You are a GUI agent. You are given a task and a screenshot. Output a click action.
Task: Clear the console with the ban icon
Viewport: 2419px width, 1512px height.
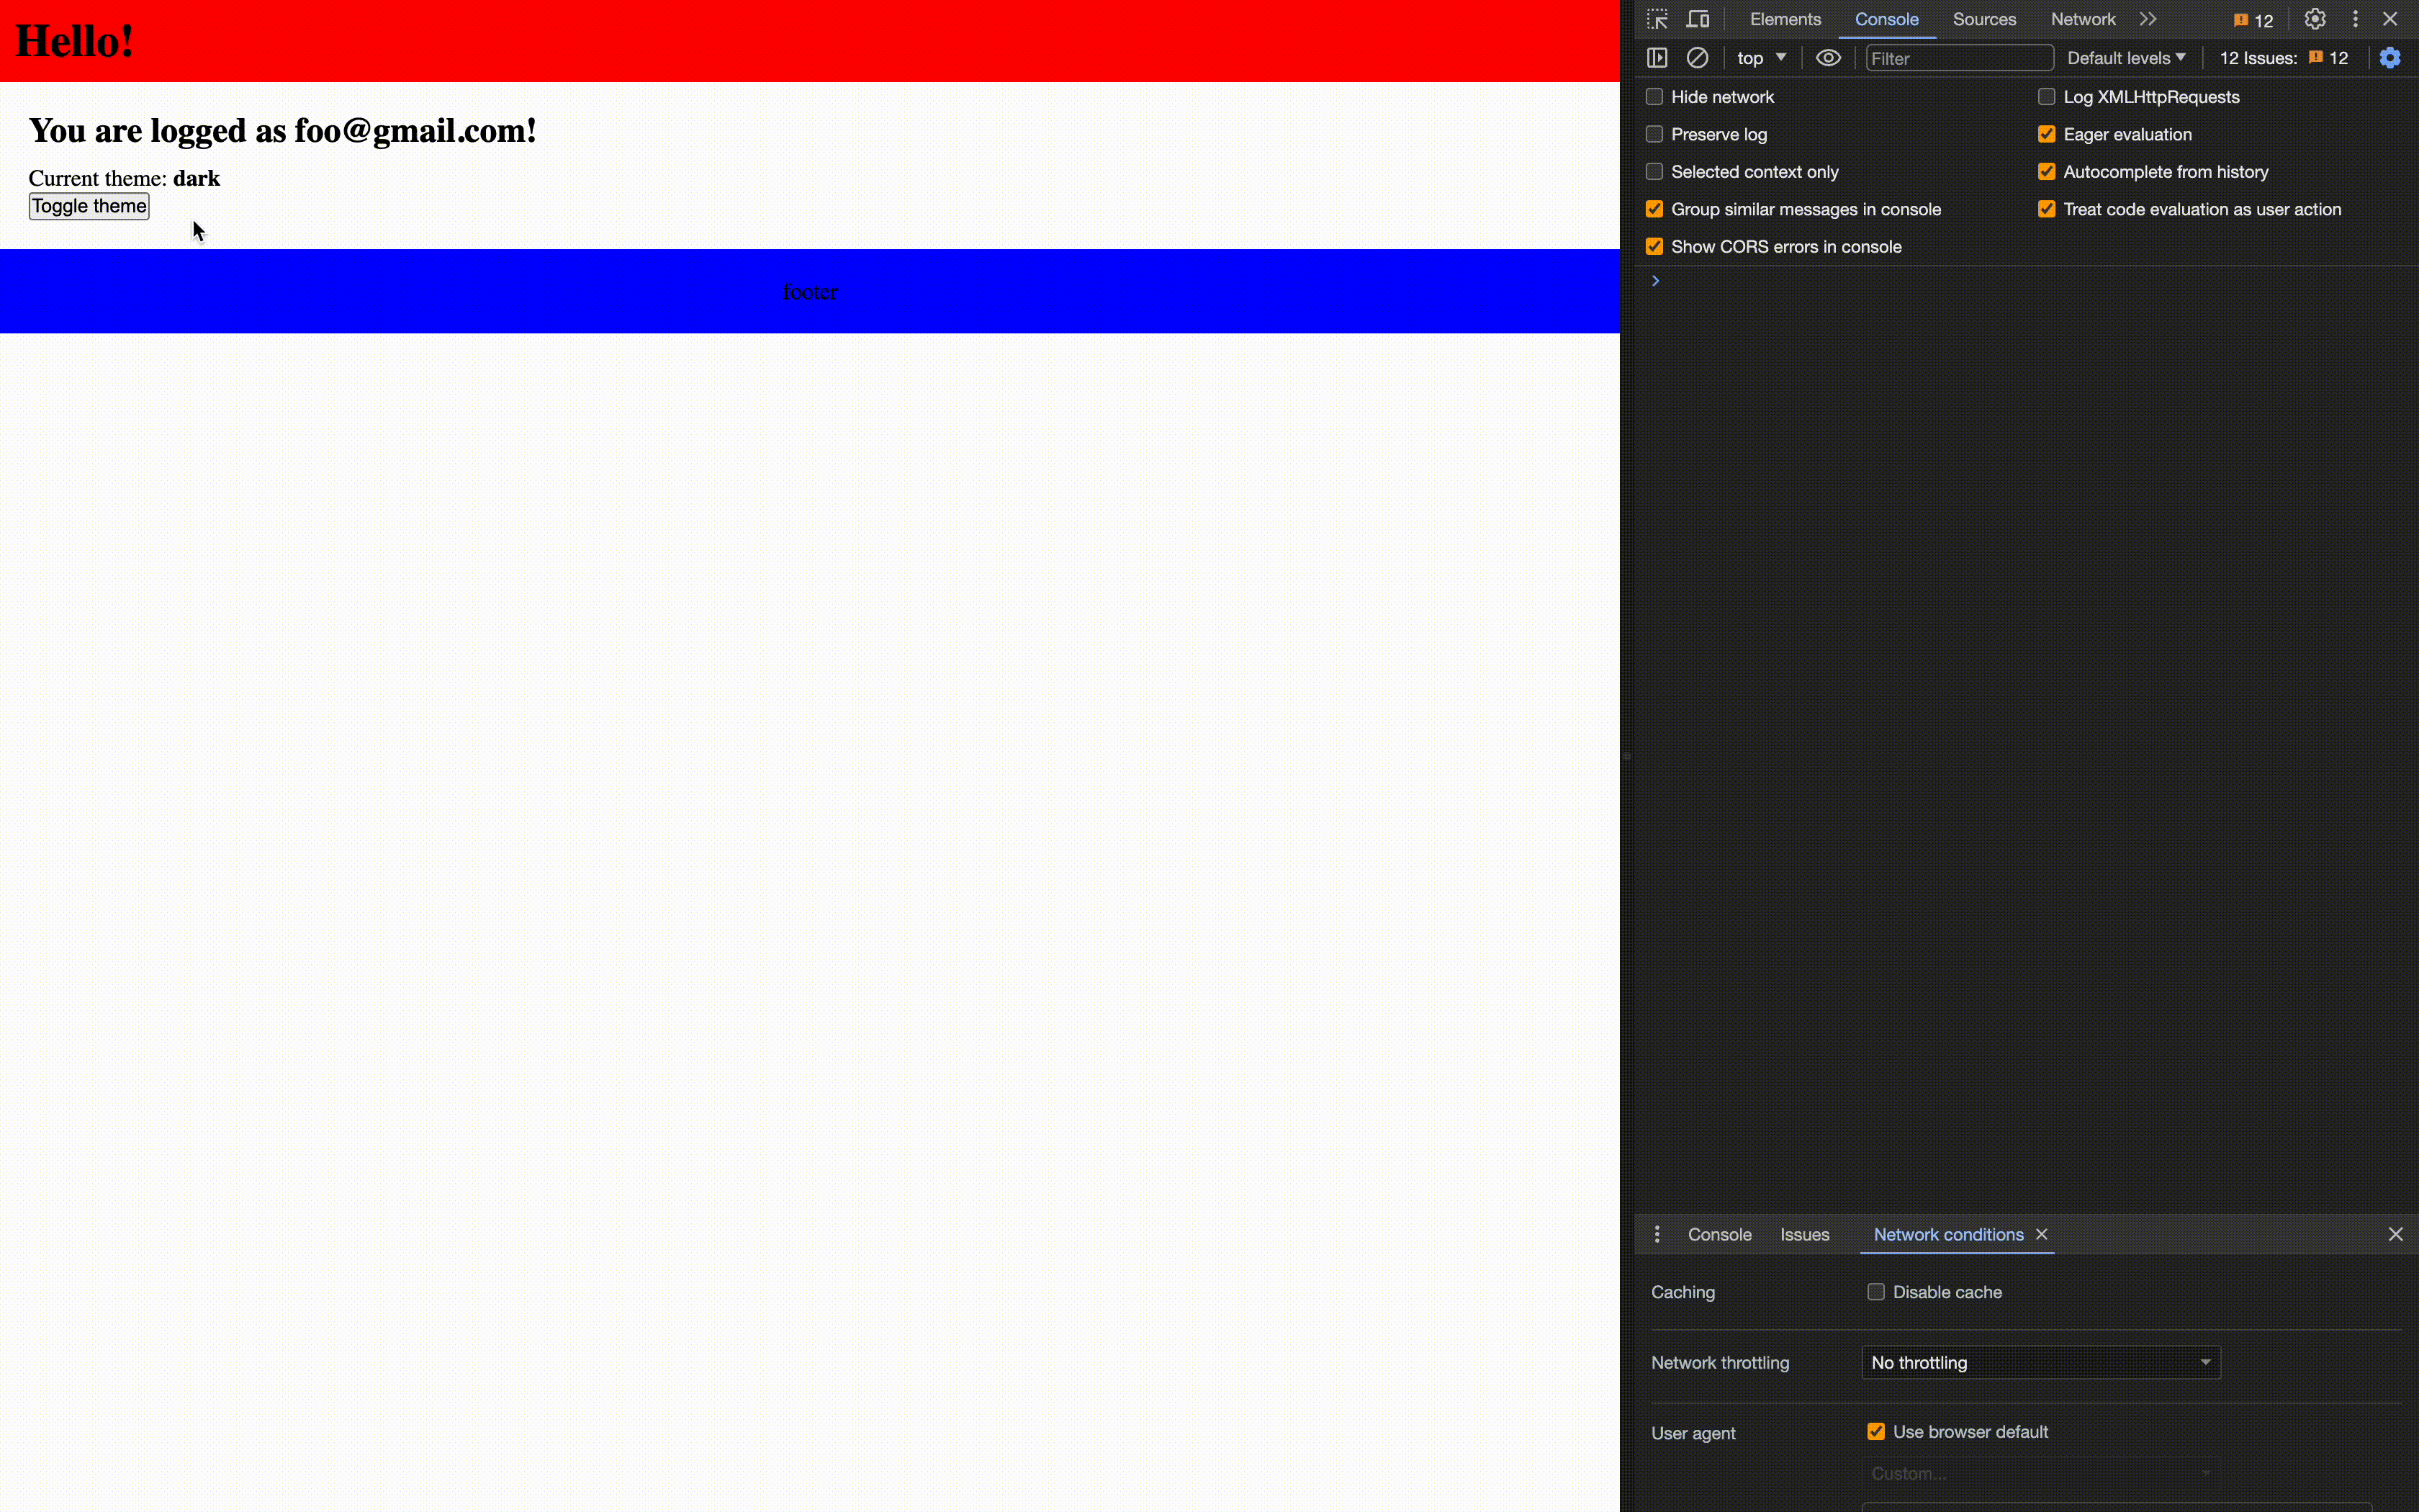pyautogui.click(x=1698, y=58)
